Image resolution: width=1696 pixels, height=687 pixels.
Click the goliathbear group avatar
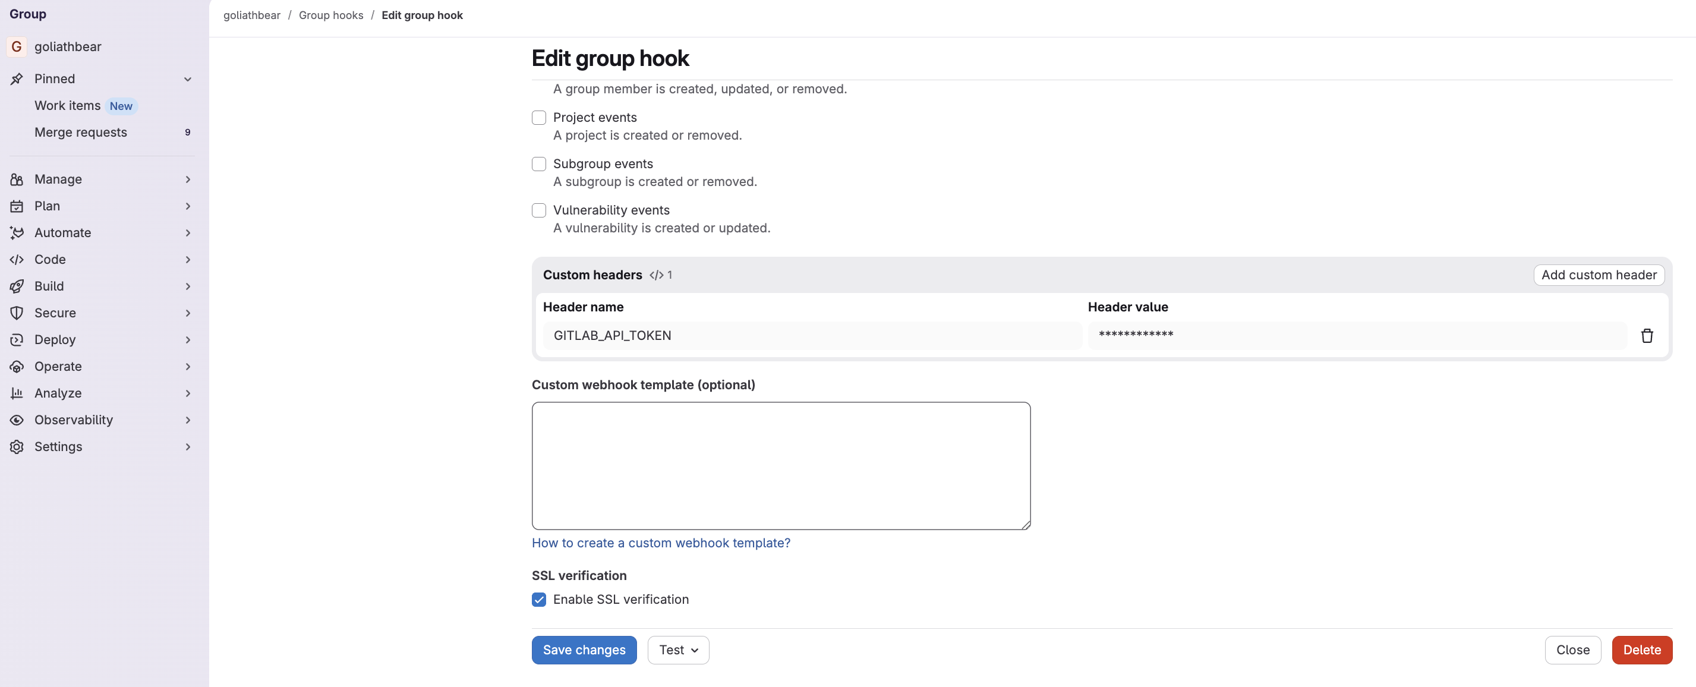click(x=17, y=47)
